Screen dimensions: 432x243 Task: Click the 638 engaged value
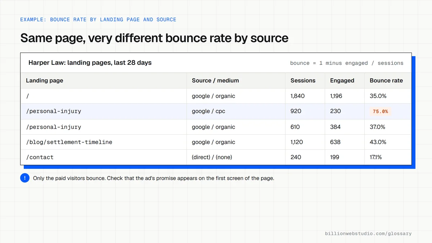tap(335, 142)
